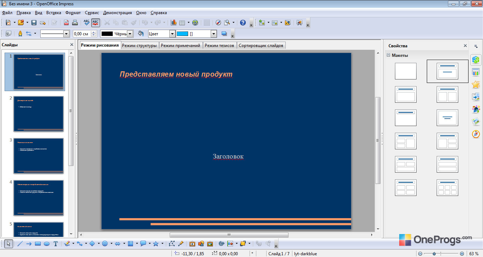Insert a table using toolbar icon
483x257 pixels.
click(x=182, y=23)
